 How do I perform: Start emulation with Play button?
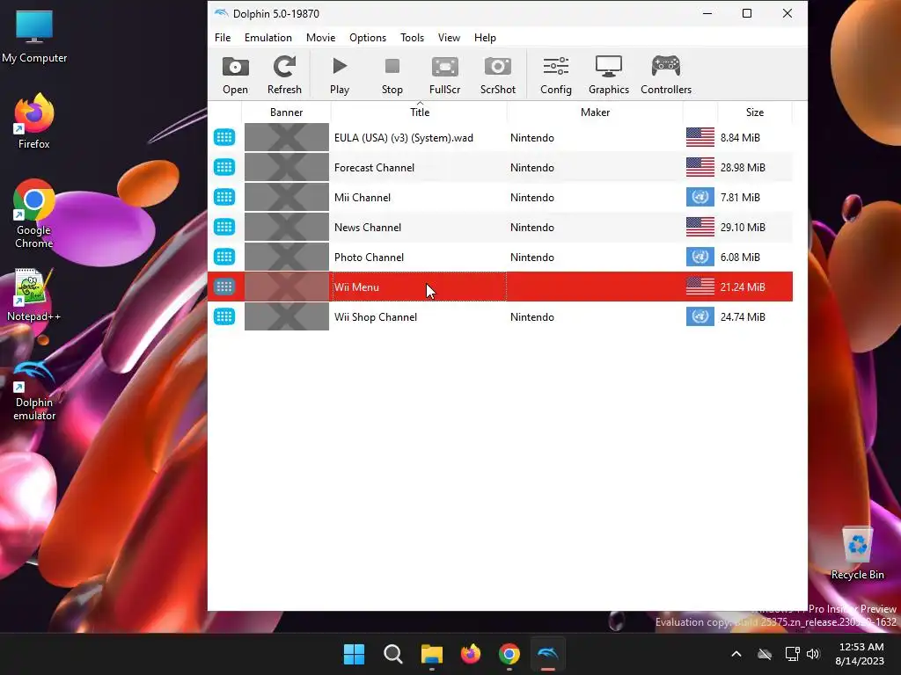click(339, 75)
